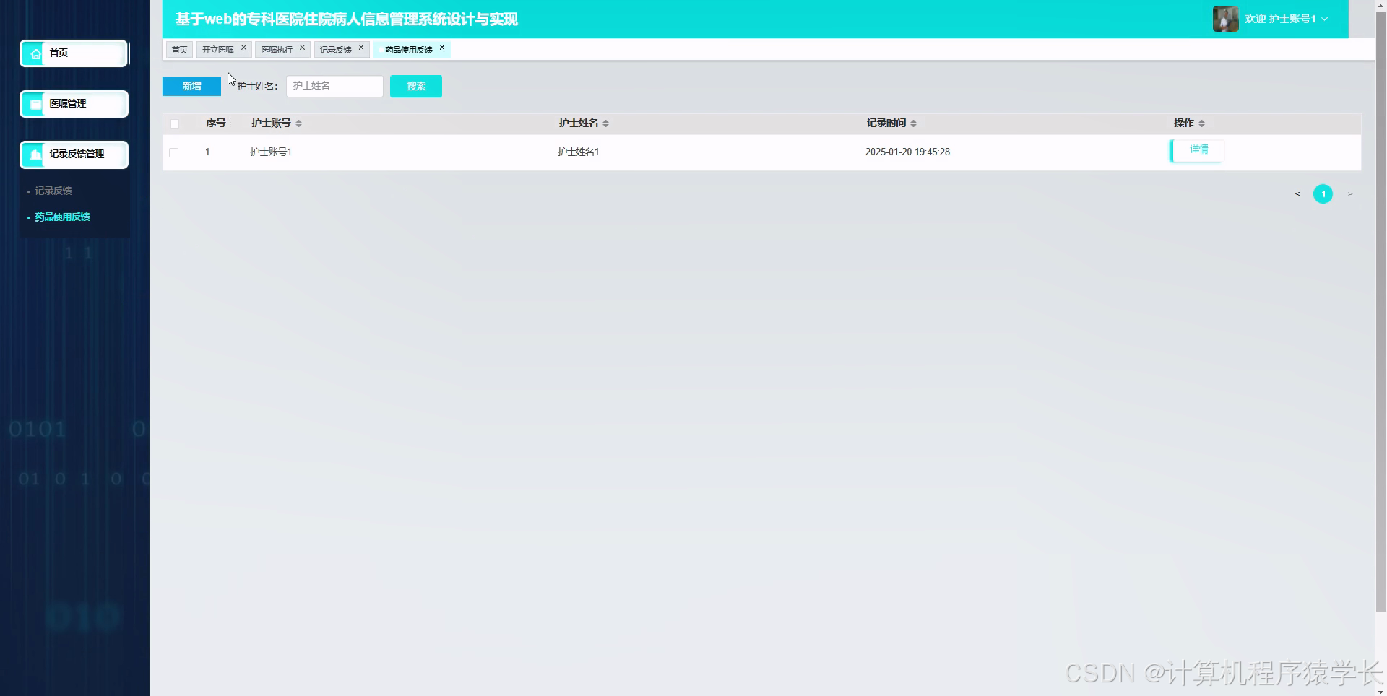1387x696 pixels.
Task: Open the 欢迎 护士账号1 user dropdown
Action: 1286,19
